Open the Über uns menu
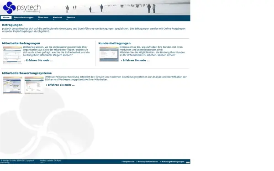The image size is (274, 171). pos(43,18)
